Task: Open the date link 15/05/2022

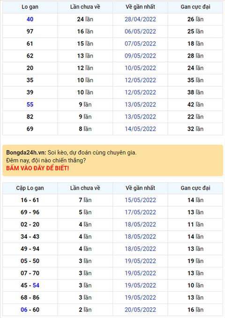Action: (x=140, y=200)
